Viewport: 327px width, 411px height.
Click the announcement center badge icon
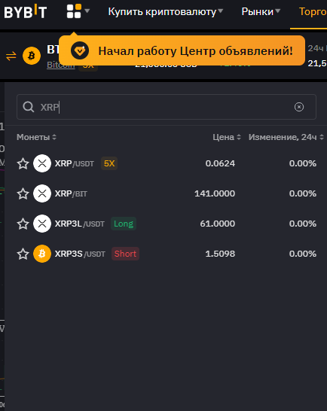(80, 50)
